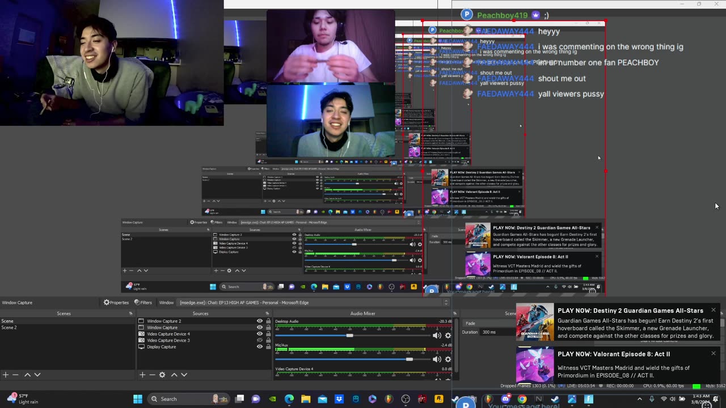Select Scene 2 in the Scenes list
726x408 pixels.
67,328
